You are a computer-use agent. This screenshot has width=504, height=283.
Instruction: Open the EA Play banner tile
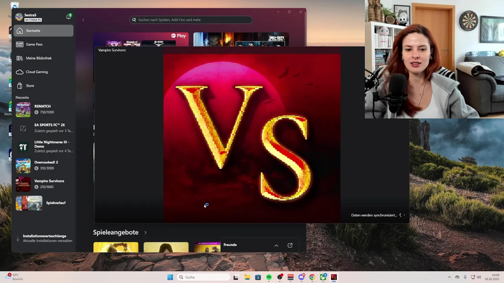coord(141,39)
